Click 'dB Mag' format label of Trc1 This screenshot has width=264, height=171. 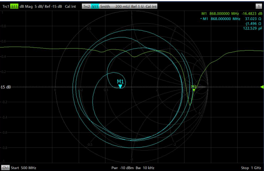26,7
